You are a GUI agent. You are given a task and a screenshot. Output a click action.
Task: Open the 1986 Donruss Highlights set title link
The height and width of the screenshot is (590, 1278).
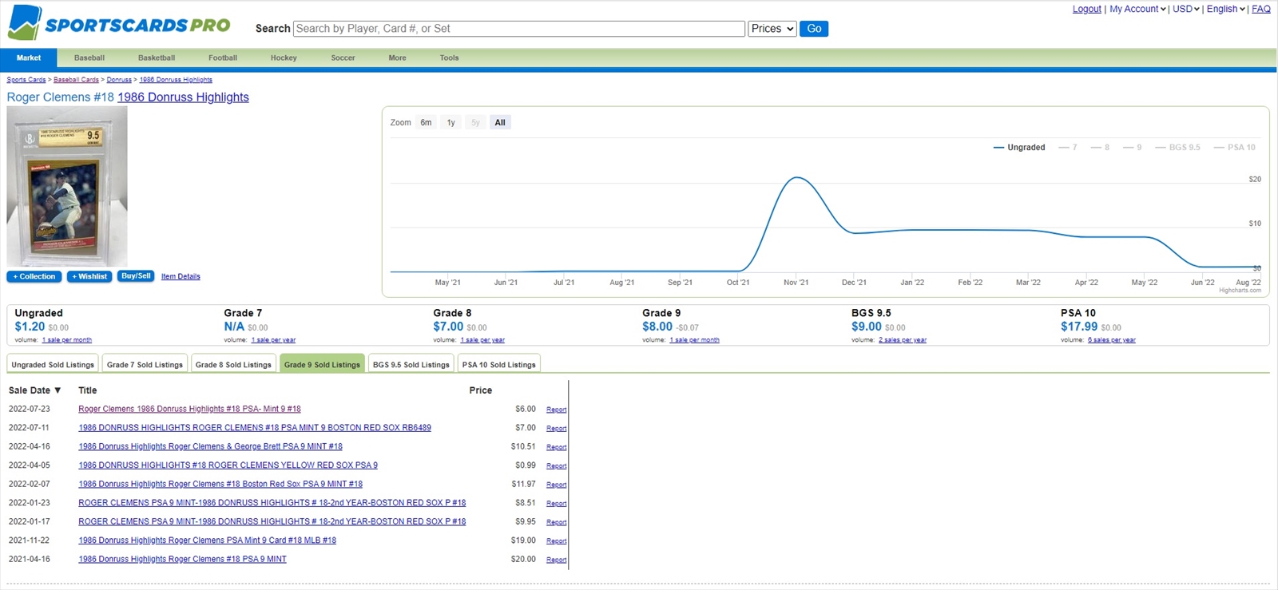pos(183,97)
